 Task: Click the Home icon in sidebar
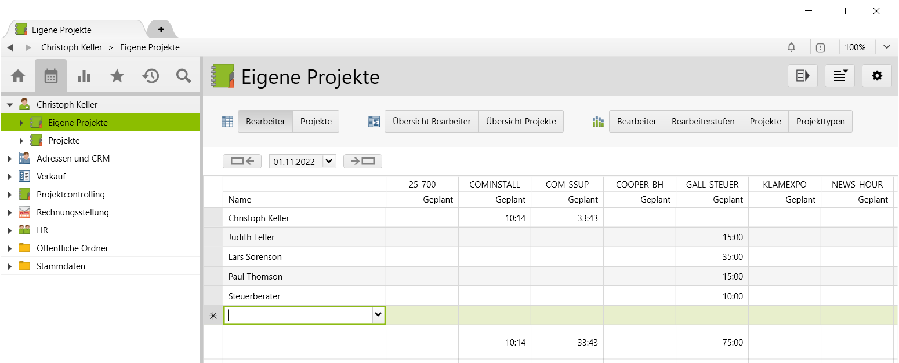click(18, 76)
